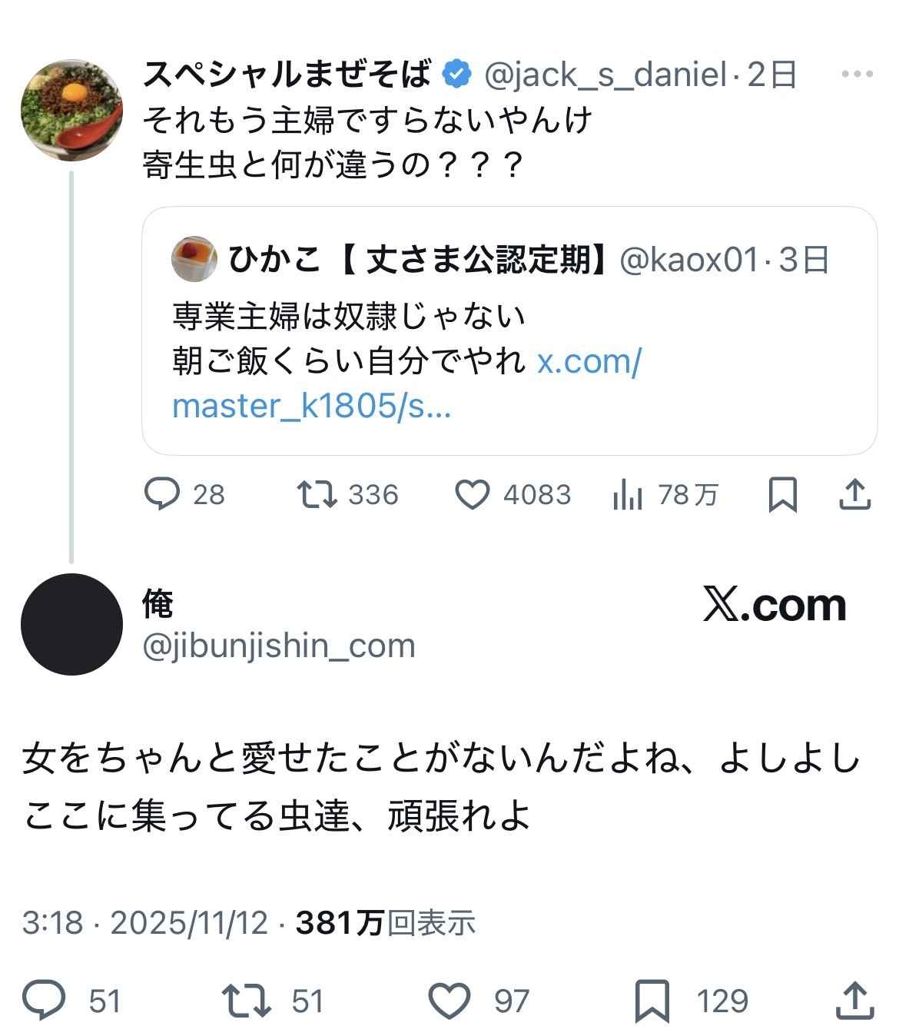Repost the tweet with 336 reposts
The image size is (899, 1036).
coord(317,494)
